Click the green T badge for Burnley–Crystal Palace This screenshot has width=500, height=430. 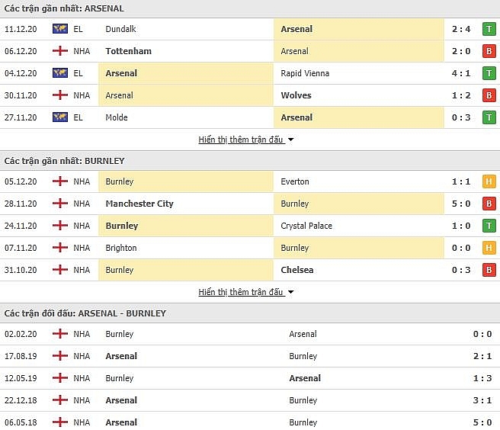click(489, 226)
